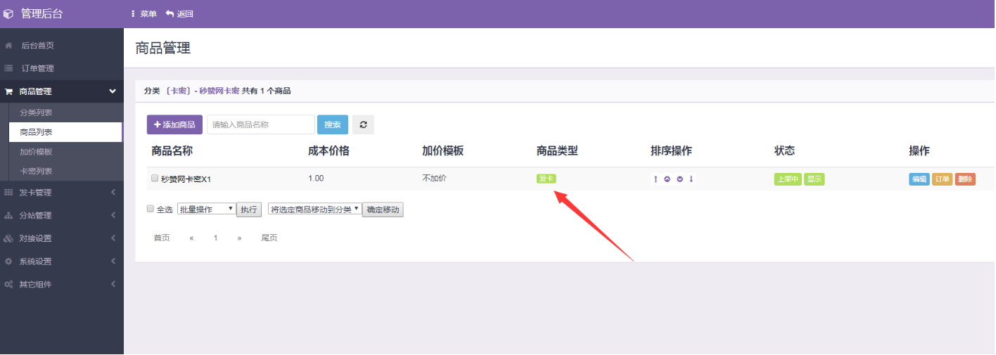Click the 返回 back arrow icon
Viewport: 996px width, 355px height.
point(170,14)
